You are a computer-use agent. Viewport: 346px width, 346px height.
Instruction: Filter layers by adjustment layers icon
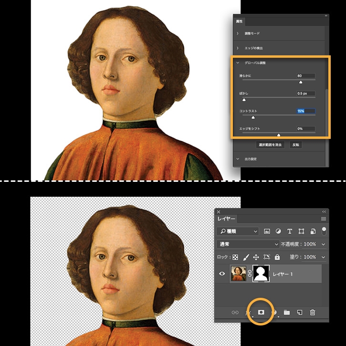278,231
